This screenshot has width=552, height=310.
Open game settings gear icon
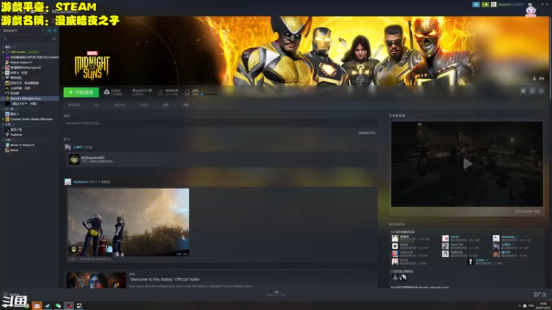click(523, 91)
